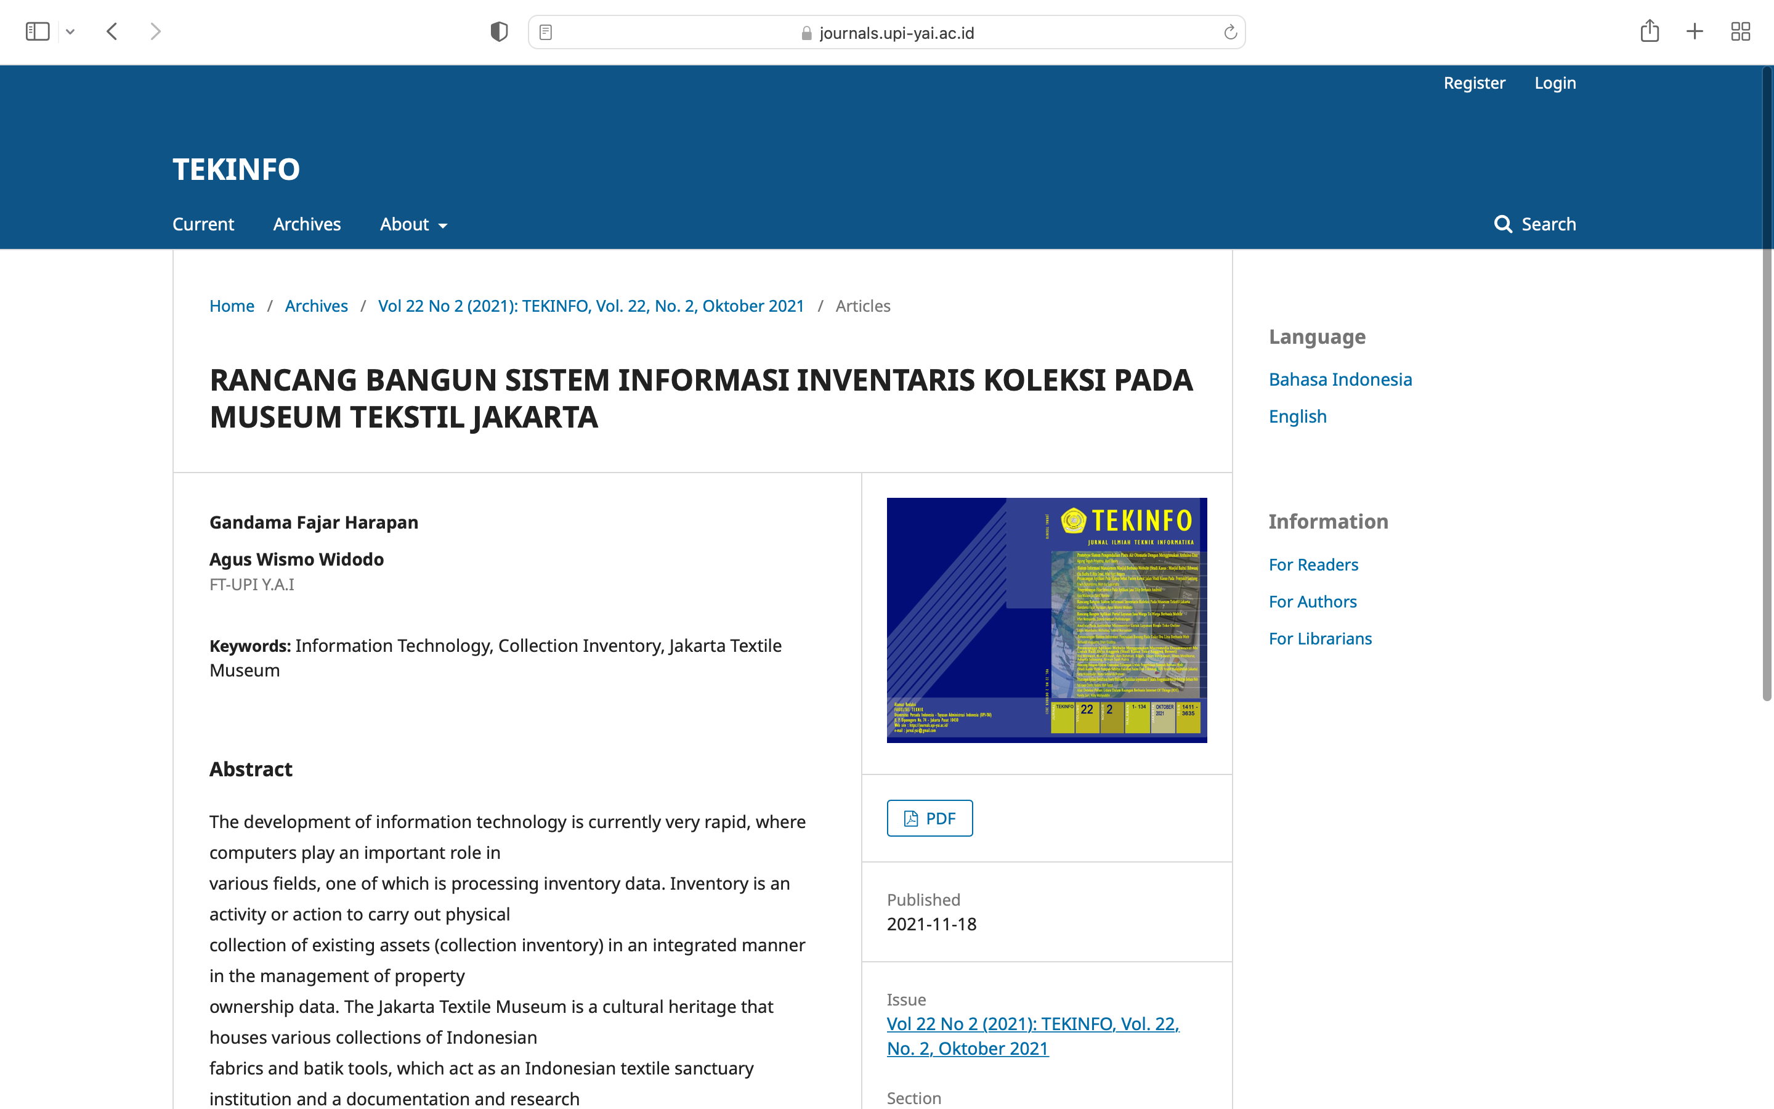This screenshot has width=1774, height=1109.
Task: Reload the page with refresh icon
Action: [1230, 32]
